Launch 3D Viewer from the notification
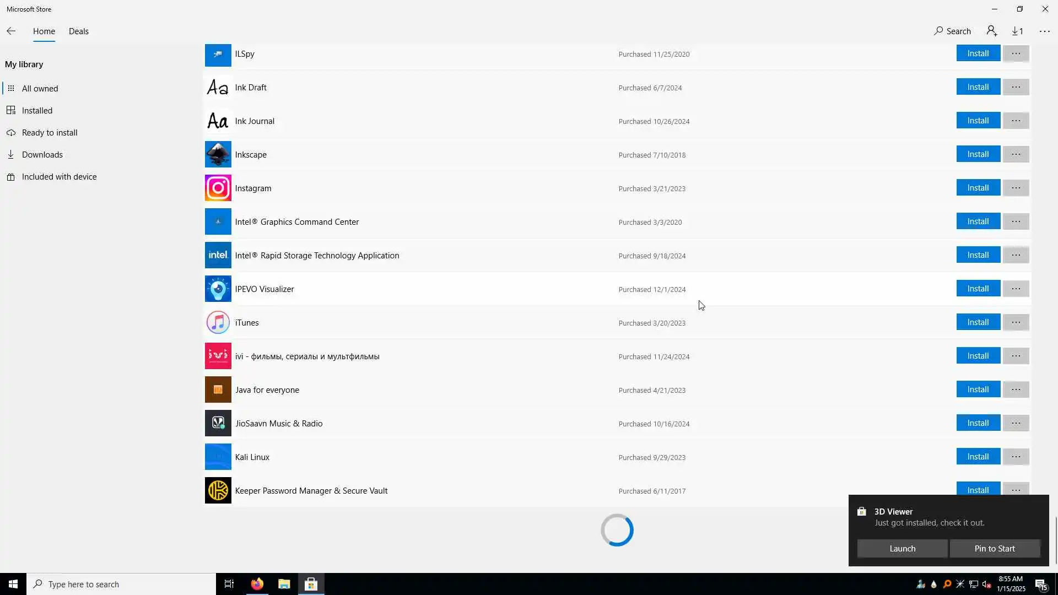Screen dimensions: 1058x595 click(902, 549)
